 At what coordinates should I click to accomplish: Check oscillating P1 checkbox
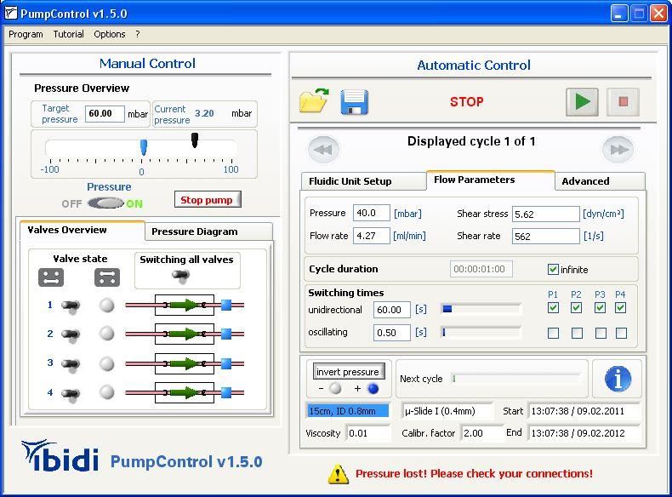coord(553,334)
